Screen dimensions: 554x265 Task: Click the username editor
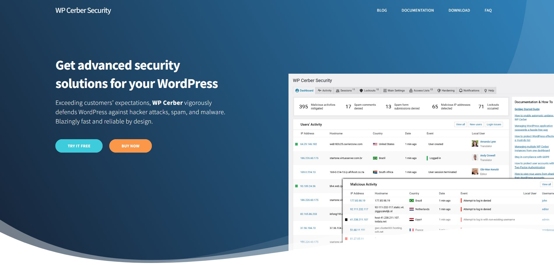tap(545, 209)
